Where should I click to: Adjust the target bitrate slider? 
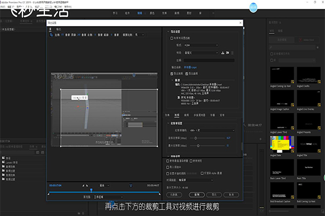click(x=196, y=138)
